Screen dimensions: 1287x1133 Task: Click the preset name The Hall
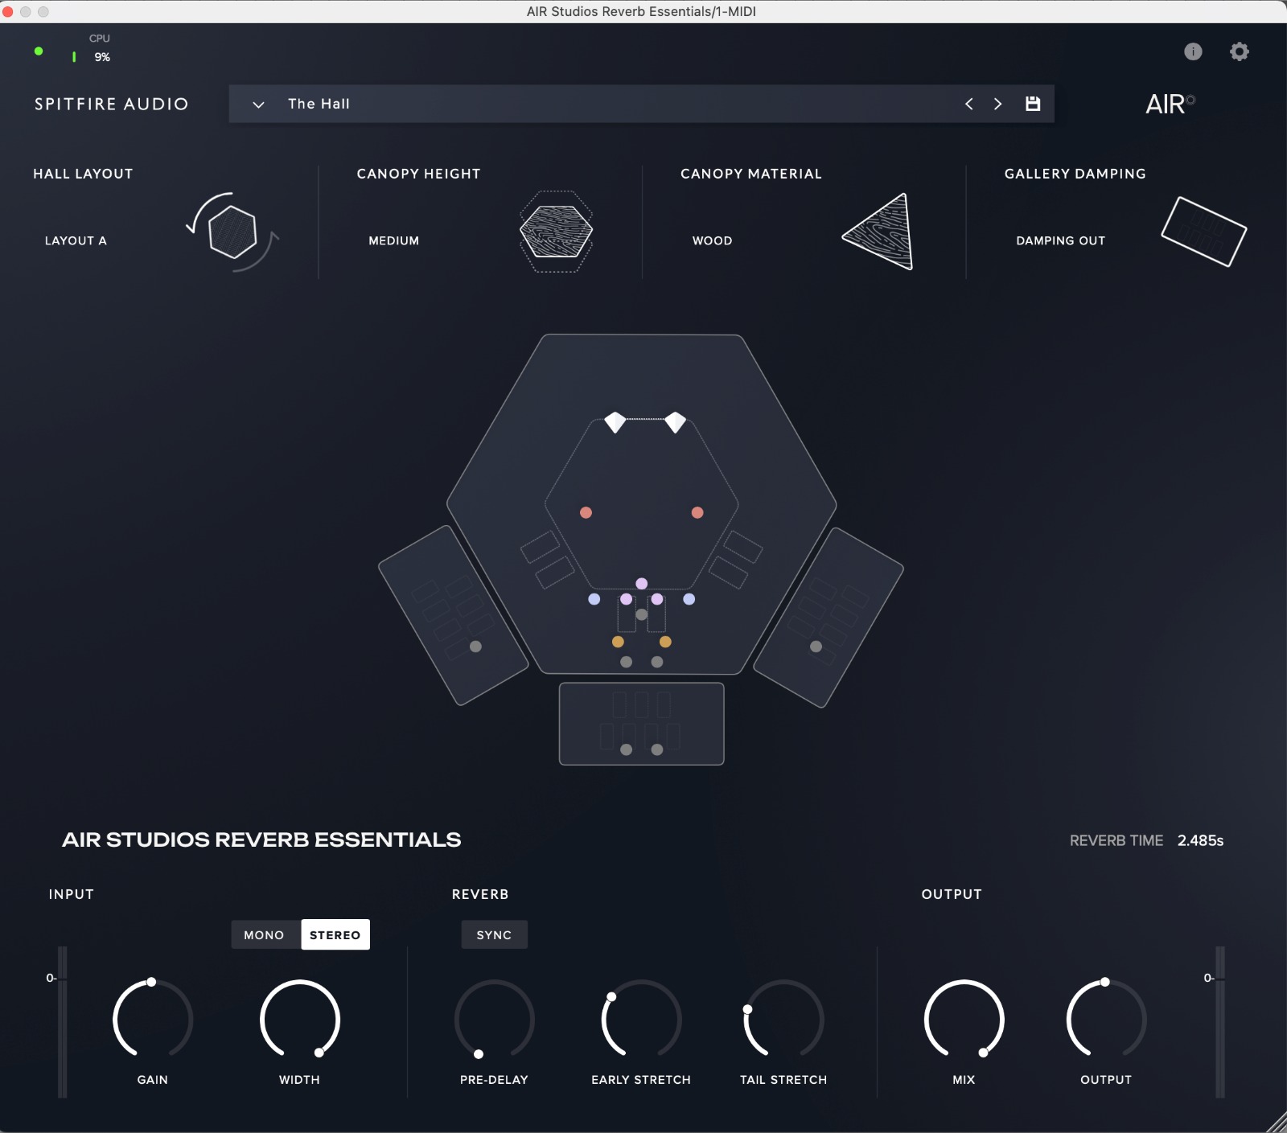[319, 104]
